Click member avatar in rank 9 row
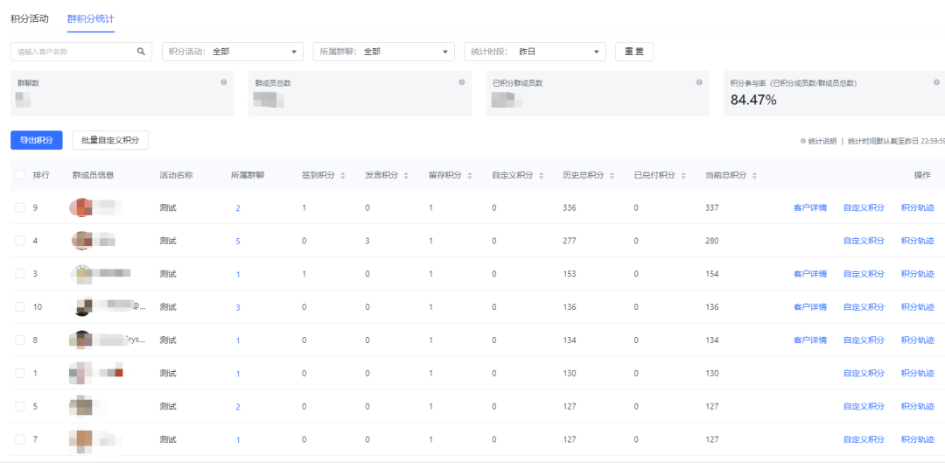Viewport: 945px width, 463px height. coord(81,207)
